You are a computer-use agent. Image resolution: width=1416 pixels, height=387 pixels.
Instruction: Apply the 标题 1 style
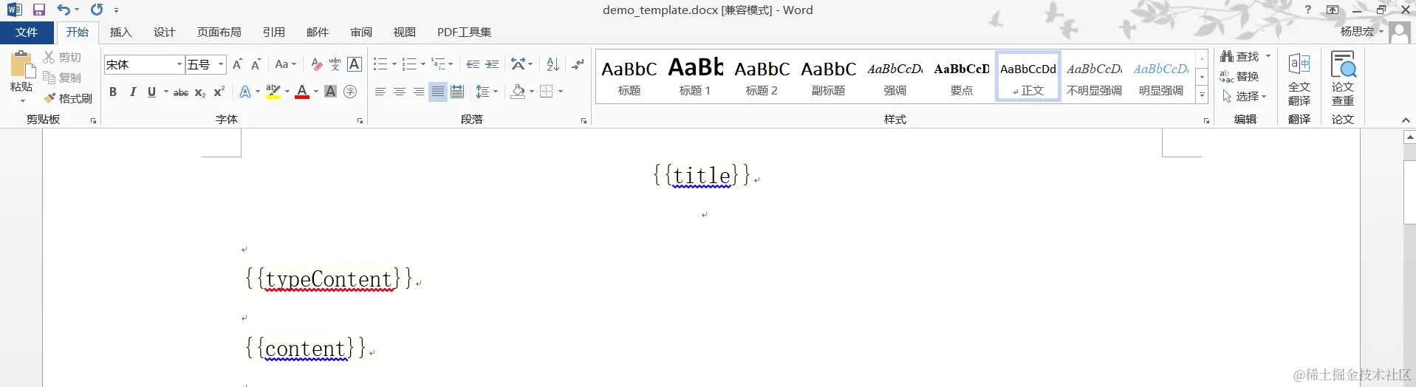695,76
